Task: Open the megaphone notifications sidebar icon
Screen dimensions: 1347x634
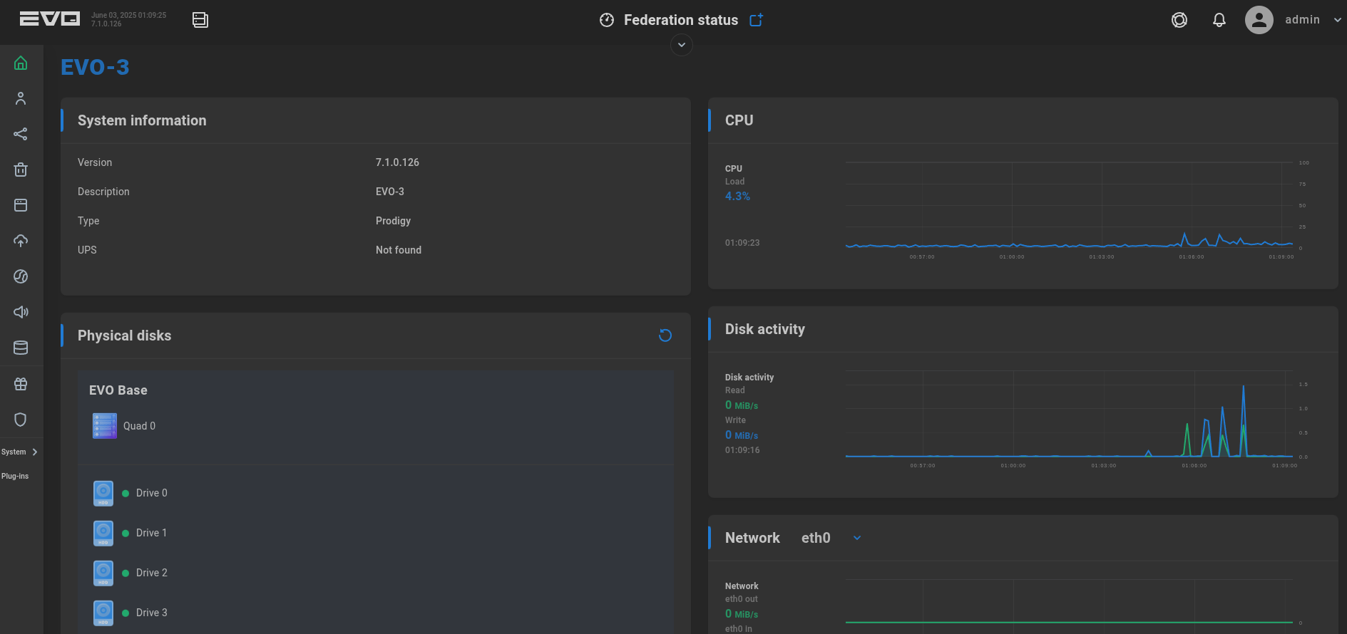Action: pyautogui.click(x=21, y=312)
